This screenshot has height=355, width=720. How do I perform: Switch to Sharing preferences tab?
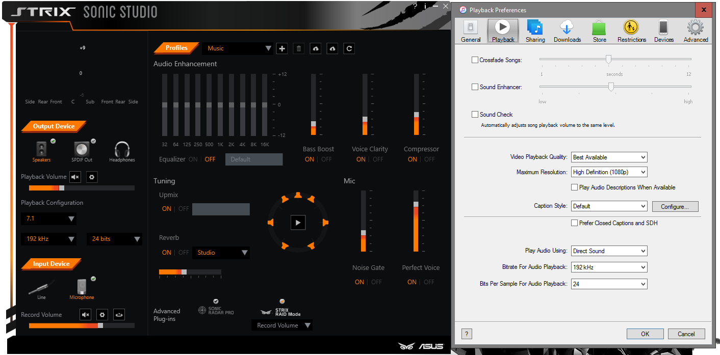[x=535, y=31]
